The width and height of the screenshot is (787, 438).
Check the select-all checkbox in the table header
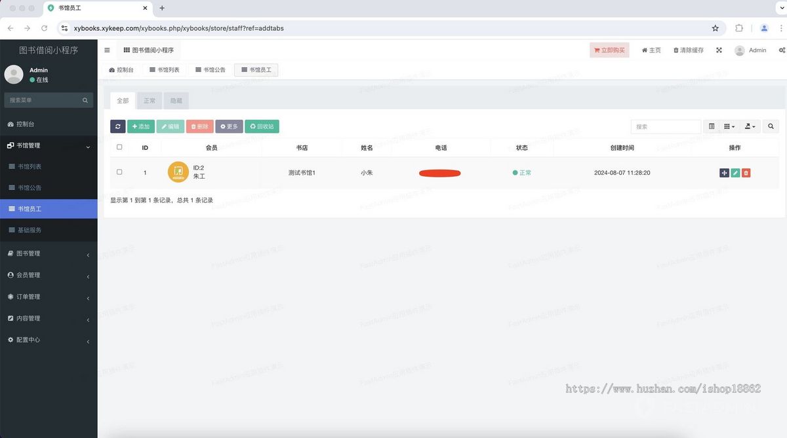tap(119, 147)
